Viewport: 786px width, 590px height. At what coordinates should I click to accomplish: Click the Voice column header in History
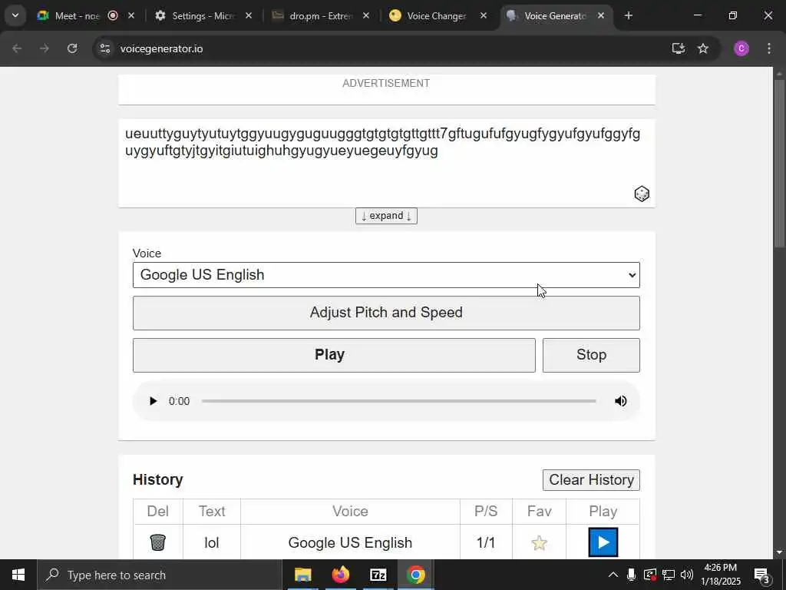(350, 511)
